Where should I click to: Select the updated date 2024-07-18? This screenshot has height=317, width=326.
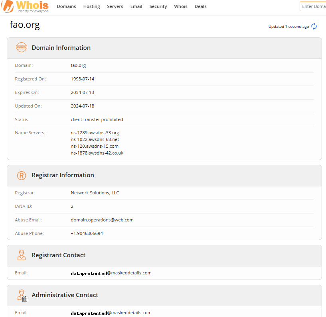click(x=82, y=106)
